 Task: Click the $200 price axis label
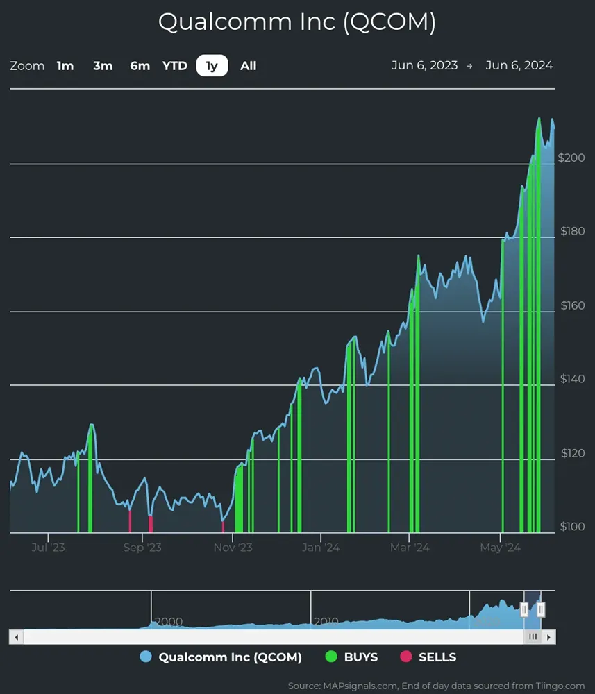point(571,158)
